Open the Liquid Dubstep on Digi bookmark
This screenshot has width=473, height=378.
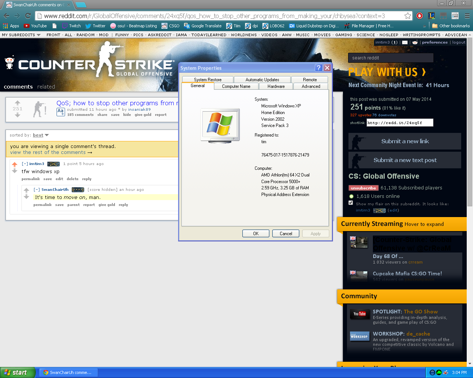[x=314, y=26]
